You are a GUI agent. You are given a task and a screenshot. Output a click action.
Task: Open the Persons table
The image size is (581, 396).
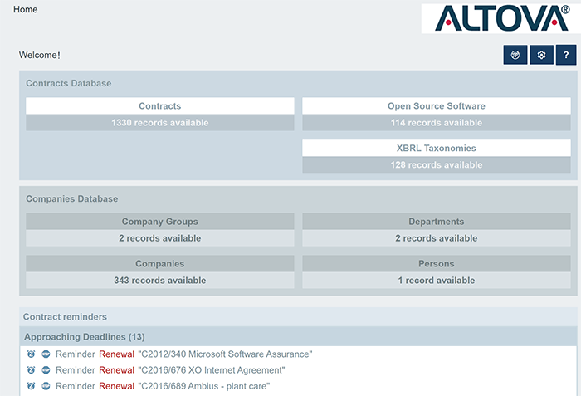pos(436,264)
